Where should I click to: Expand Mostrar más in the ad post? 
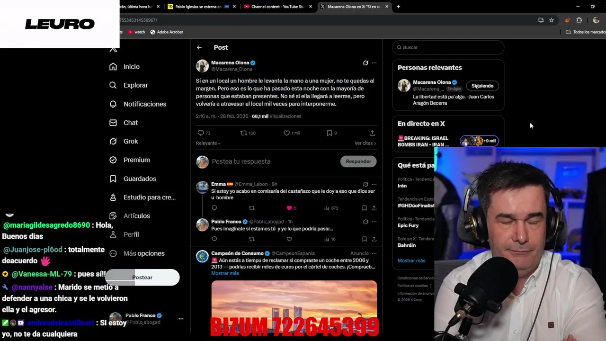[225, 273]
